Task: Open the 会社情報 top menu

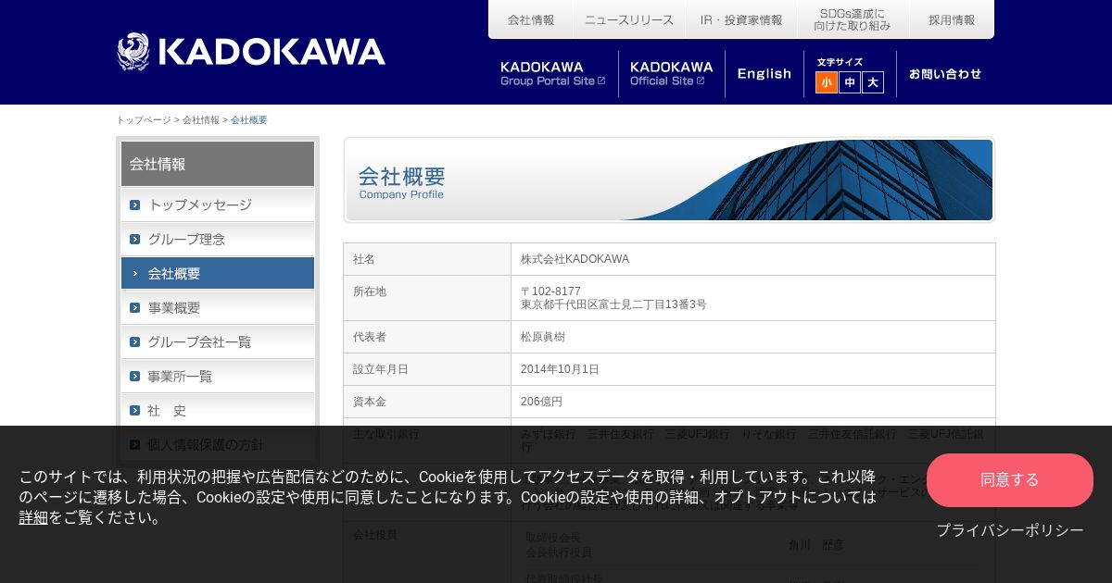Action: tap(531, 19)
